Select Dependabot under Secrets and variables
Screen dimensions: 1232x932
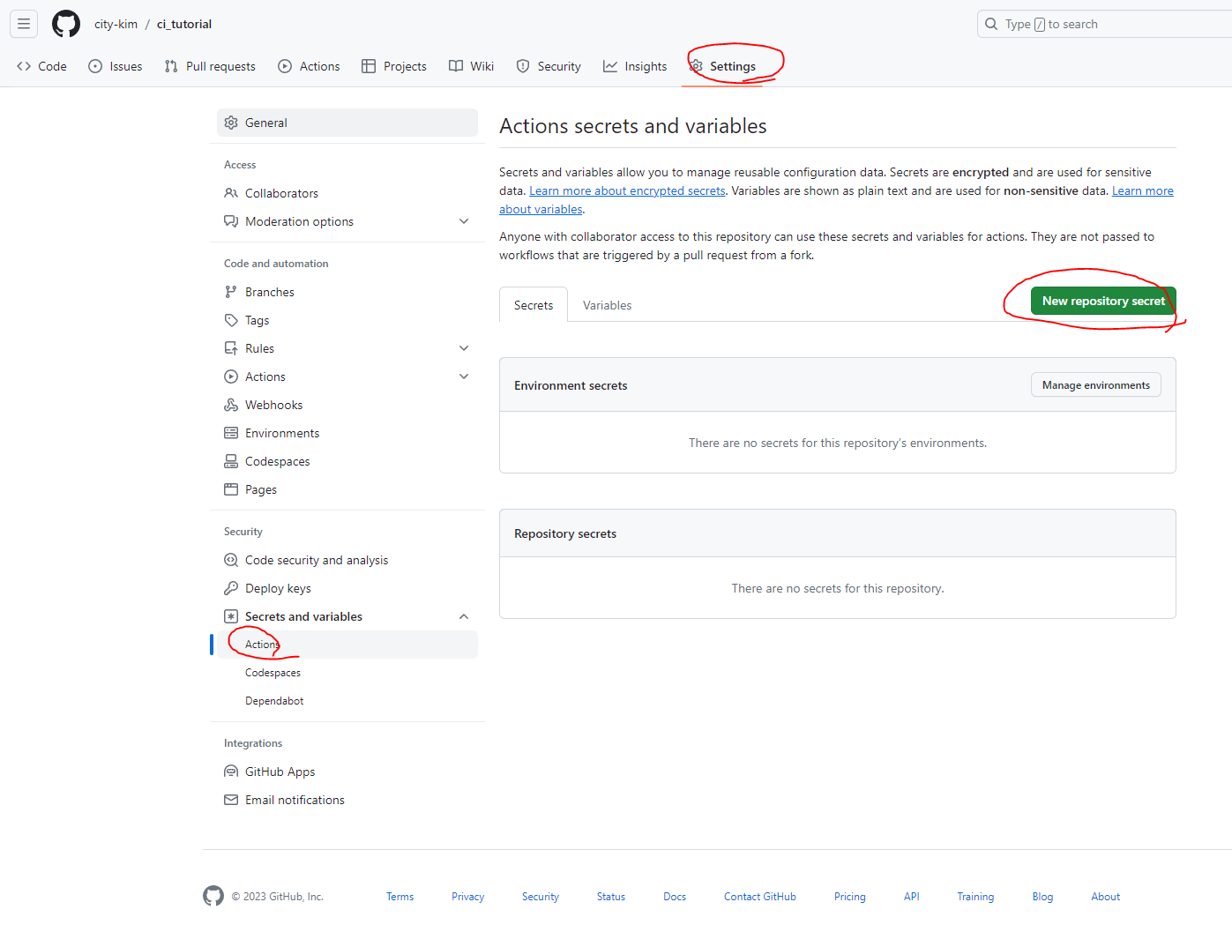point(347,701)
